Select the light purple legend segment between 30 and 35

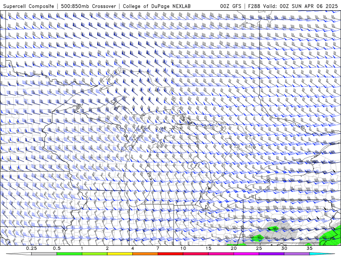[297, 254]
